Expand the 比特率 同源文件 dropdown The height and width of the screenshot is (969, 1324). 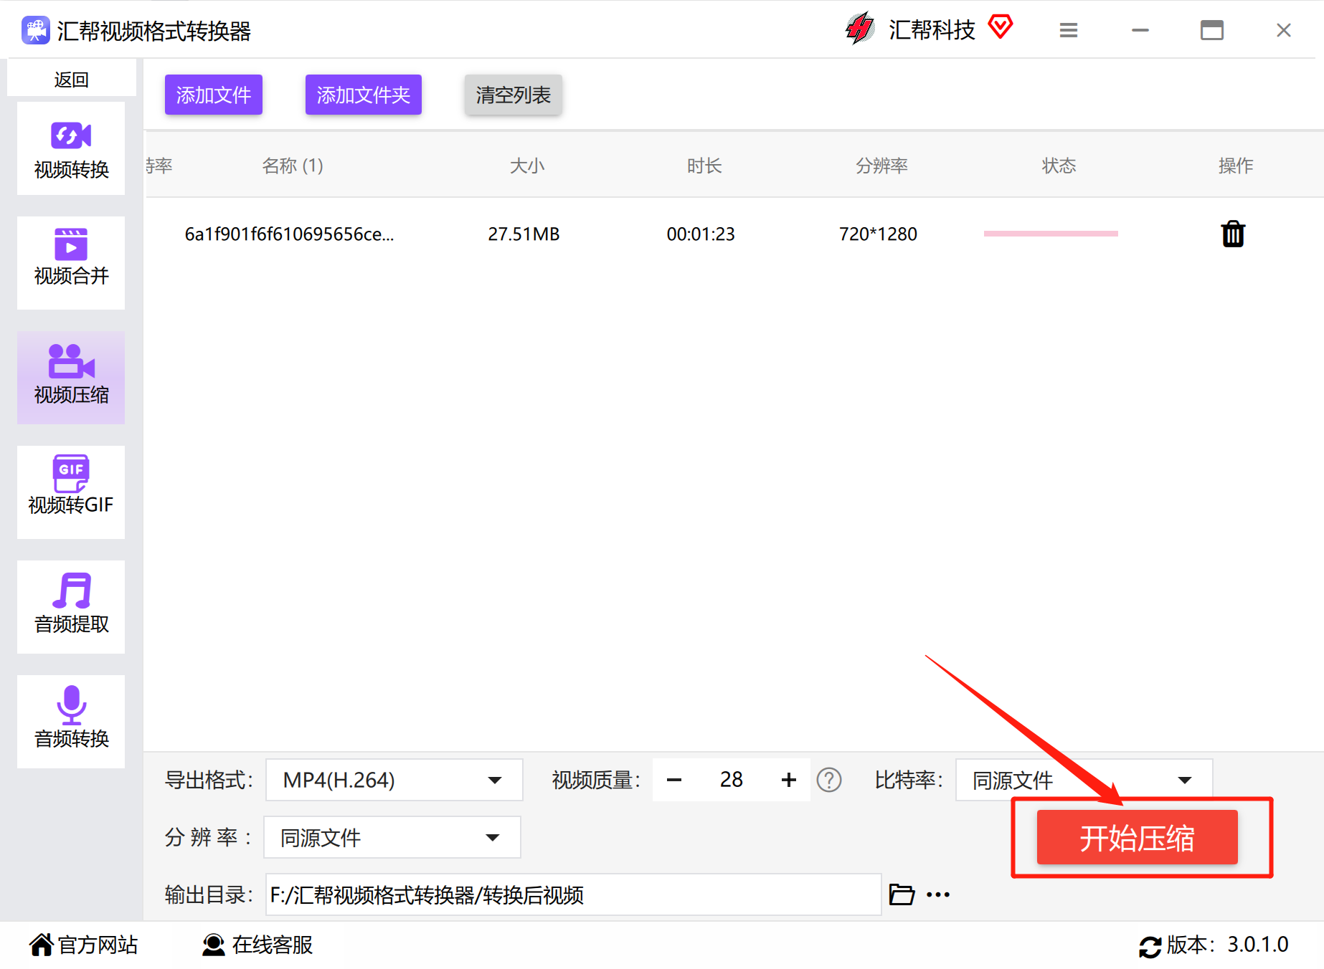pyautogui.click(x=1084, y=780)
